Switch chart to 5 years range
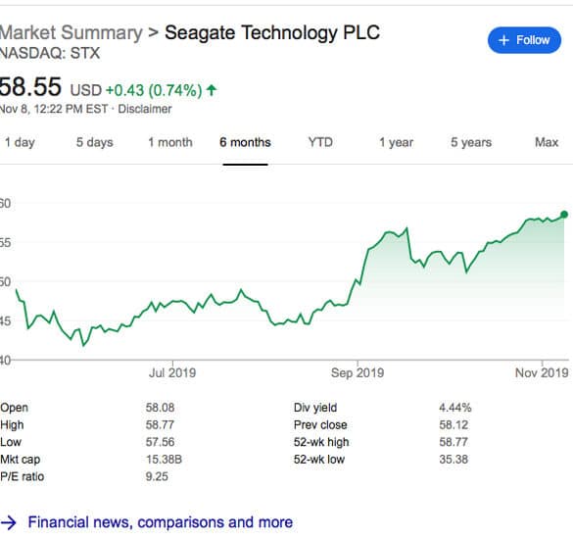573x539 pixels. (x=471, y=142)
